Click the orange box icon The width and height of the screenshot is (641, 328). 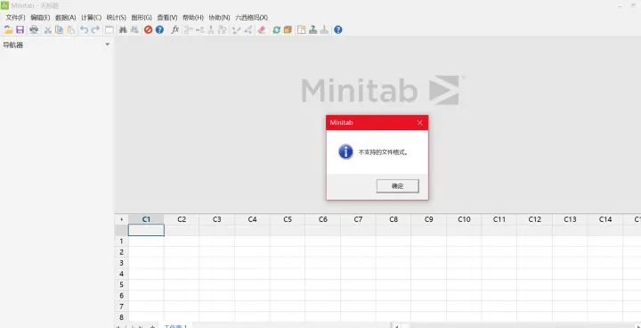(x=288, y=30)
